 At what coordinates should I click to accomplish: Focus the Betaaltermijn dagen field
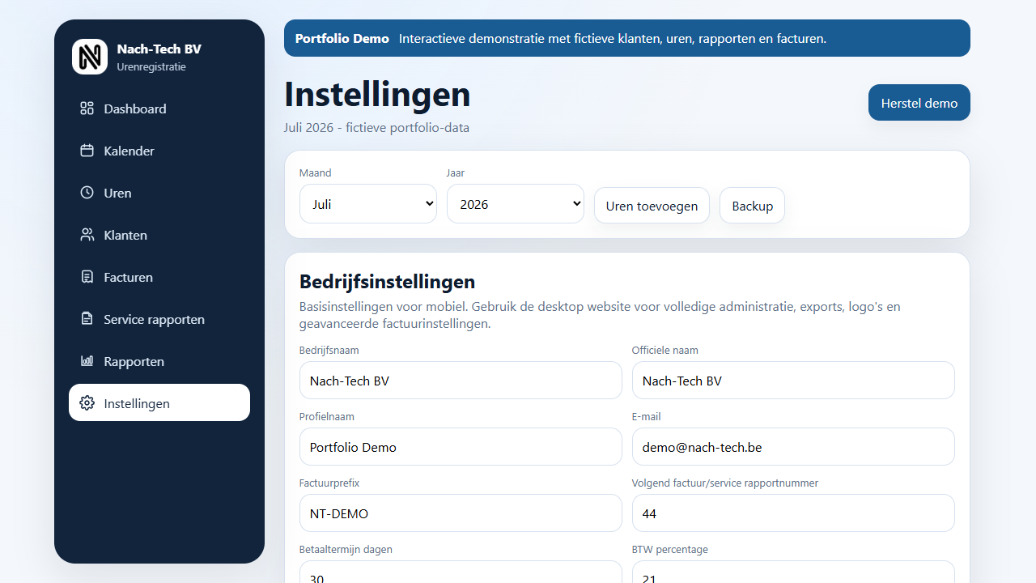click(461, 572)
